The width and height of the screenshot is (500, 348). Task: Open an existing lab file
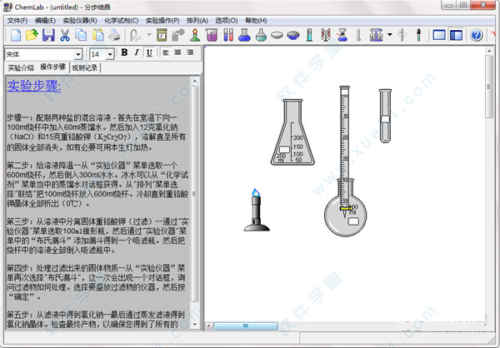[x=32, y=35]
